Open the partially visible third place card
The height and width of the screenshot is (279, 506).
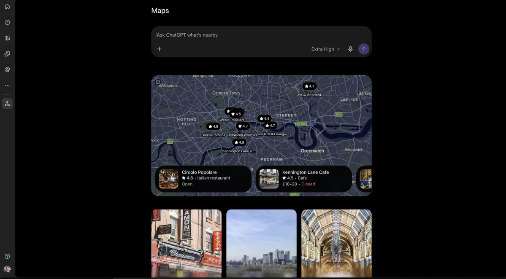[364, 179]
